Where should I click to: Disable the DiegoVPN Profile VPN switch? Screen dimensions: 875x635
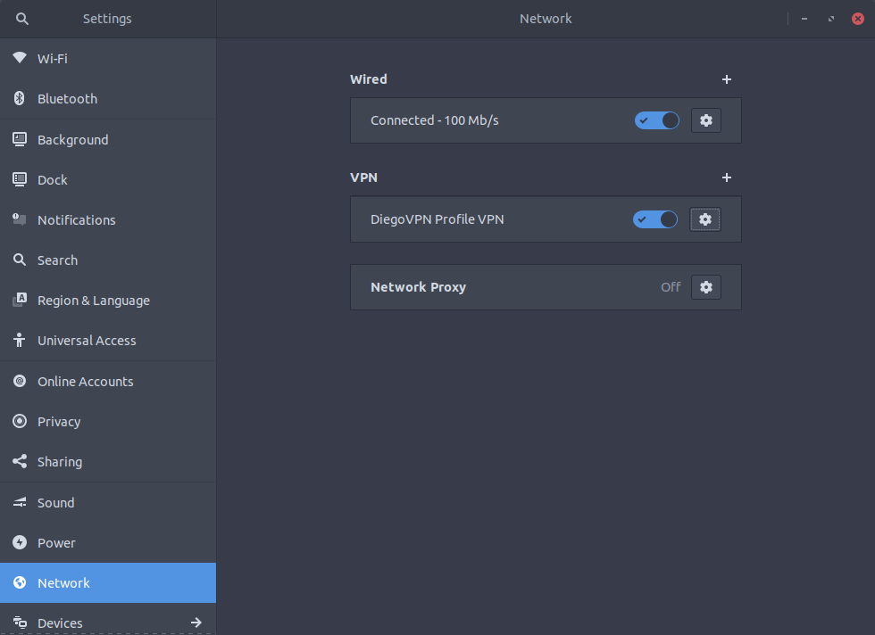coord(655,219)
